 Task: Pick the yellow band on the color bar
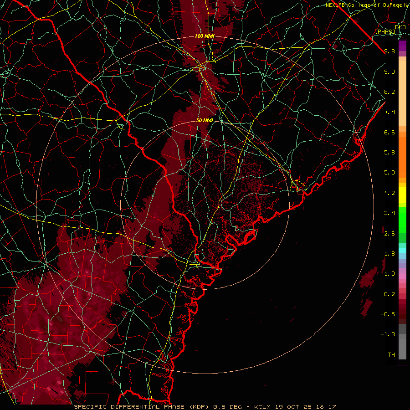click(402, 195)
